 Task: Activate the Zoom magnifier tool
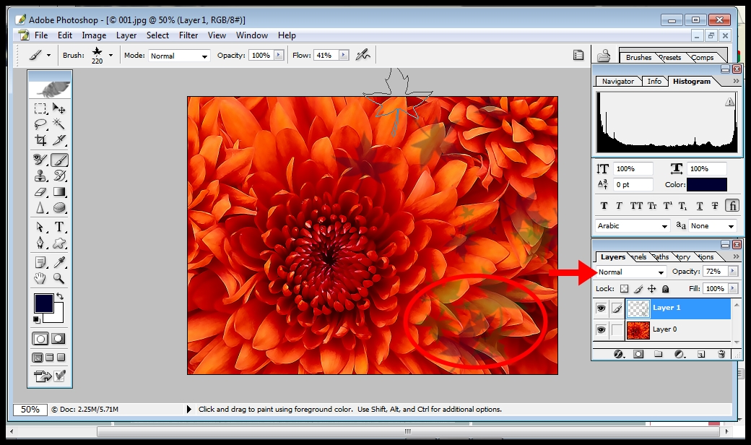[x=59, y=278]
